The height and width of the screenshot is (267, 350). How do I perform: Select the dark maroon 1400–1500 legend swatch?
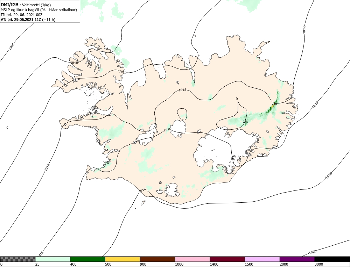[227, 259]
